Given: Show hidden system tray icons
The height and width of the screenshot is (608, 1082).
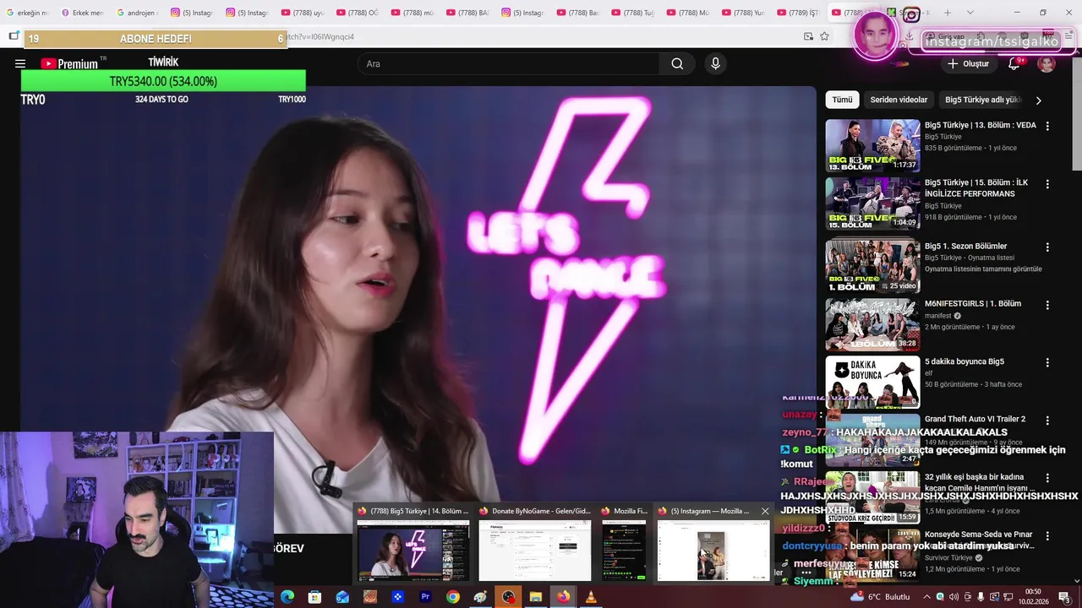Looking at the screenshot, I should point(928,597).
